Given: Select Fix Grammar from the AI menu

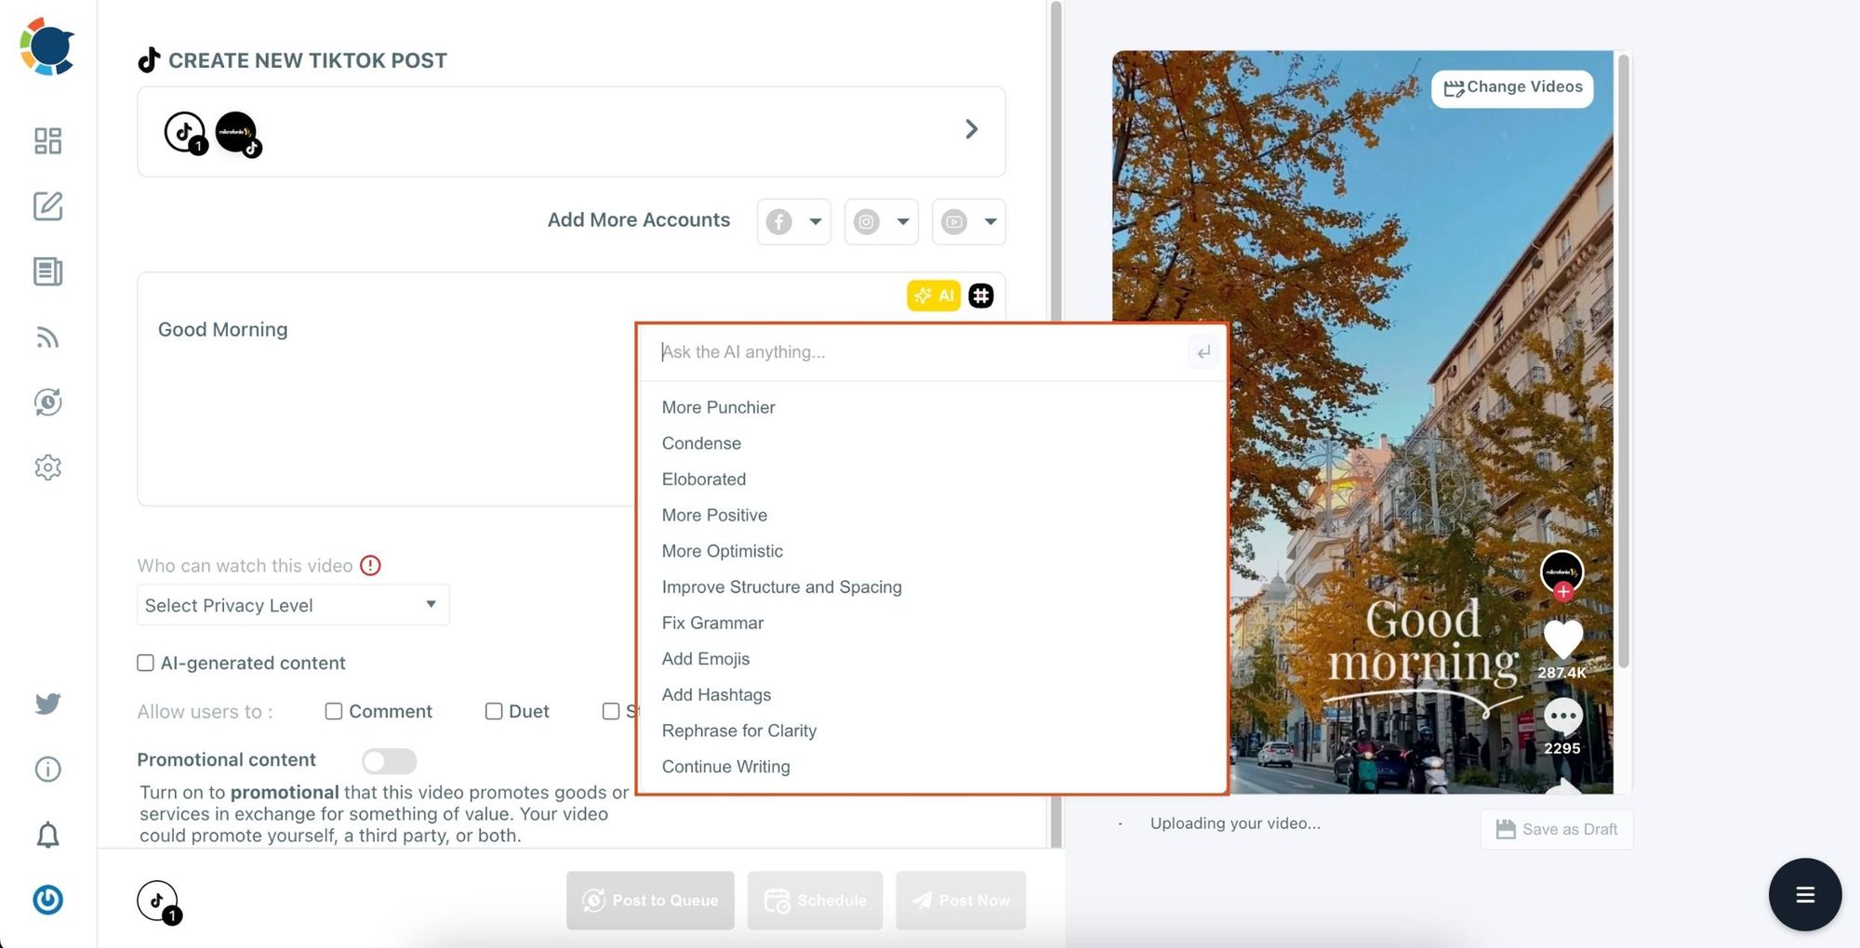Looking at the screenshot, I should point(712,623).
